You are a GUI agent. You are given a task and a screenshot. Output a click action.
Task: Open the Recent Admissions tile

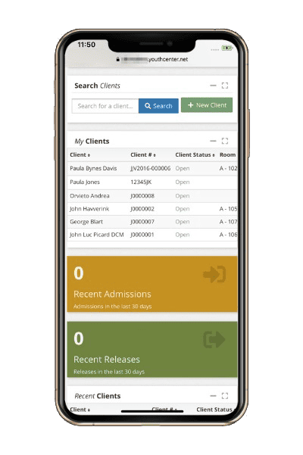tap(152, 284)
